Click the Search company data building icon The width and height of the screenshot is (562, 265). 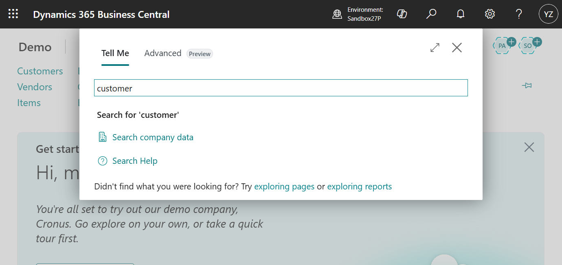pos(102,137)
